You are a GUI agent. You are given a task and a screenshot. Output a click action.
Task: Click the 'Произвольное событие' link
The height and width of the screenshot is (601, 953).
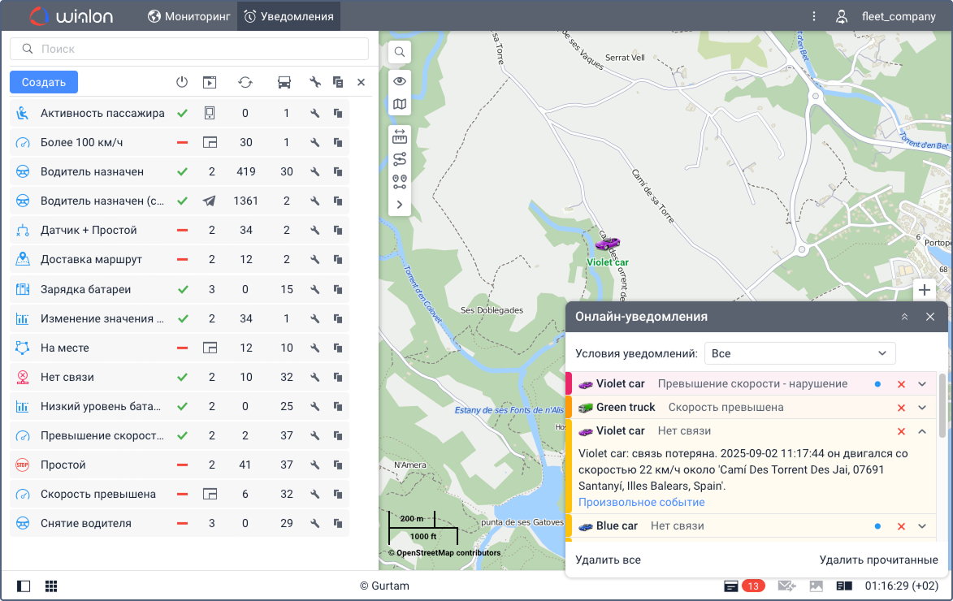click(x=641, y=502)
